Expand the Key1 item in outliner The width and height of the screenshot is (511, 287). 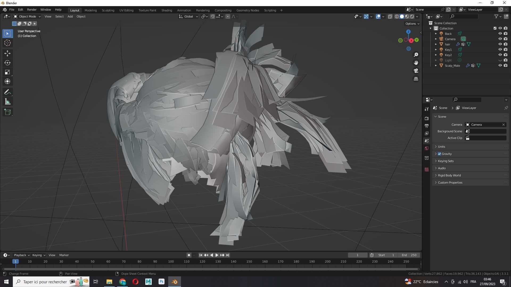click(x=436, y=49)
